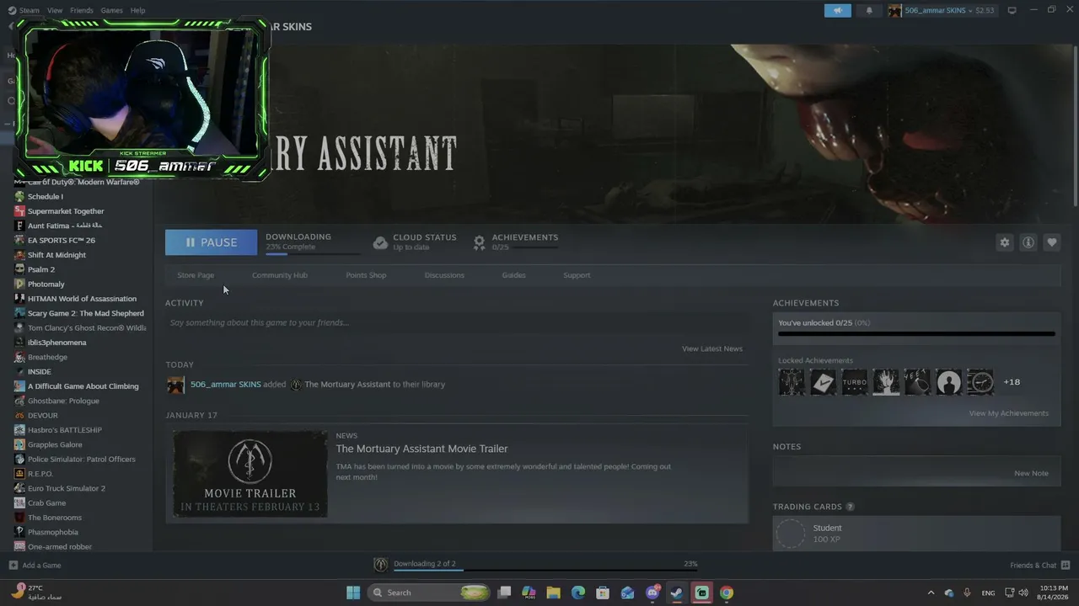The width and height of the screenshot is (1079, 606).
Task: Click clock locked achievement icon
Action: coord(980,382)
